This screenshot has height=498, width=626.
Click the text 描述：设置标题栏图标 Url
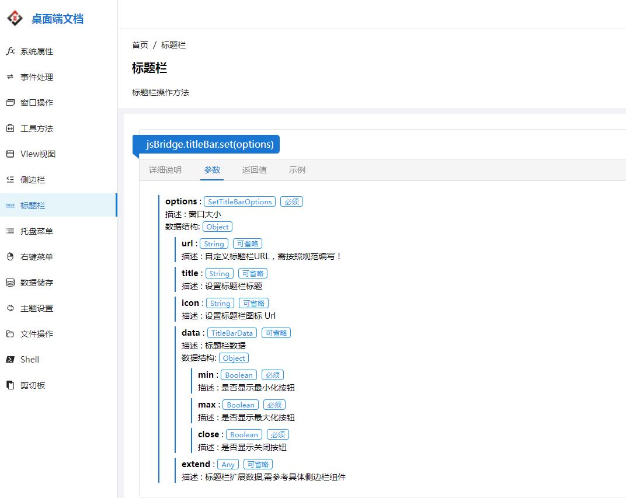[x=228, y=316]
